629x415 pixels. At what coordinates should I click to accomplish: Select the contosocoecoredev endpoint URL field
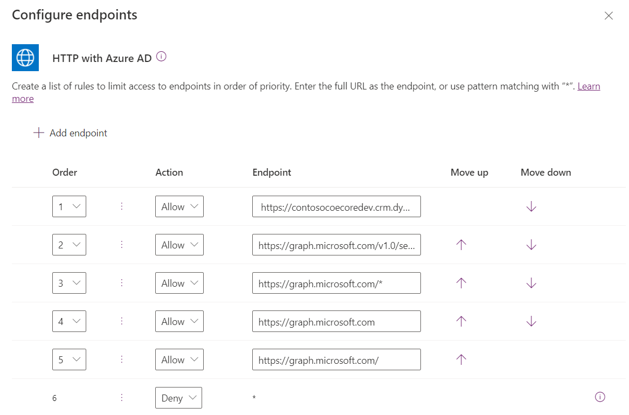click(x=336, y=206)
